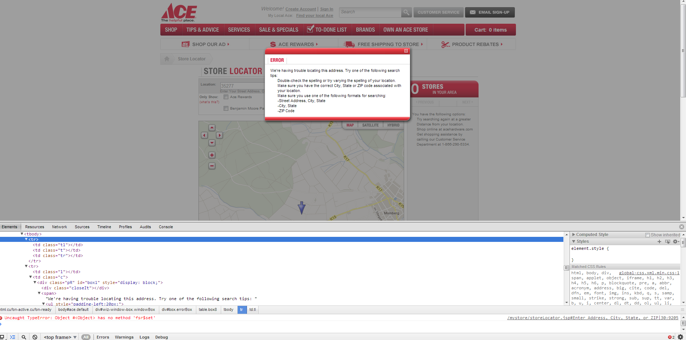This screenshot has width=686, height=340.
Task: Click the home icon in the breadcrumb
Action: coord(167,59)
